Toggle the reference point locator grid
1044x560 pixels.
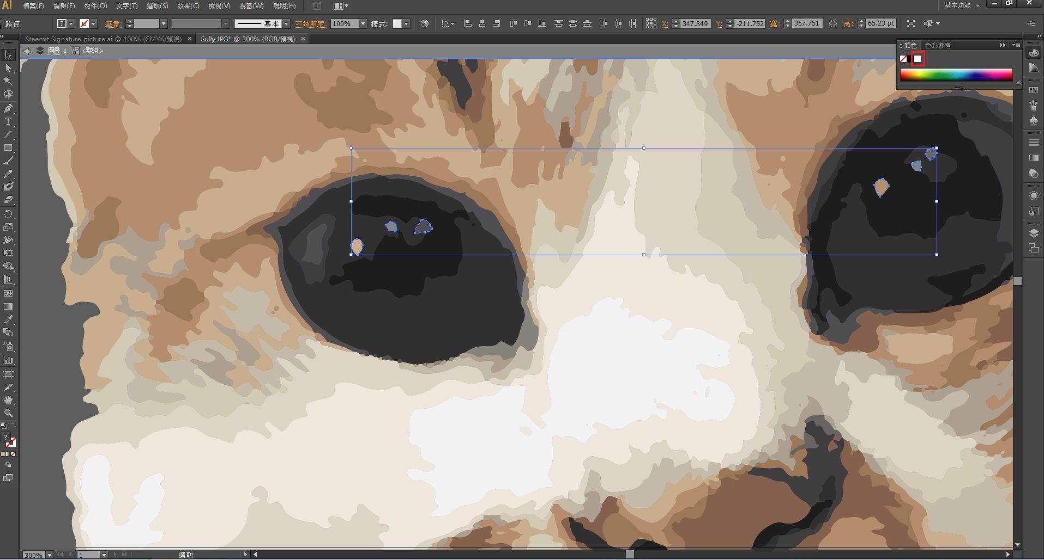coord(651,23)
